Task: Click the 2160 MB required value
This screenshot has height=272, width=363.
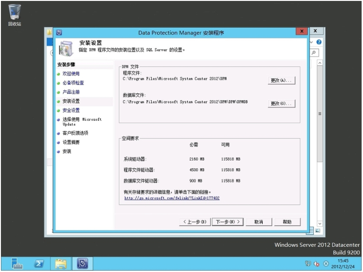Action: tap(197, 159)
